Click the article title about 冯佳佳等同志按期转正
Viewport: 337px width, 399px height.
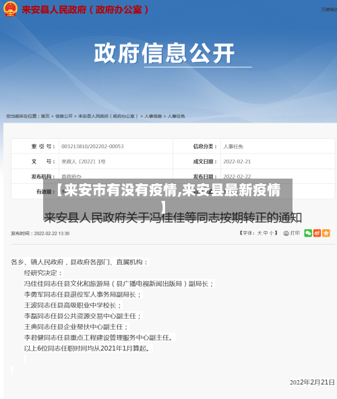tap(173, 218)
